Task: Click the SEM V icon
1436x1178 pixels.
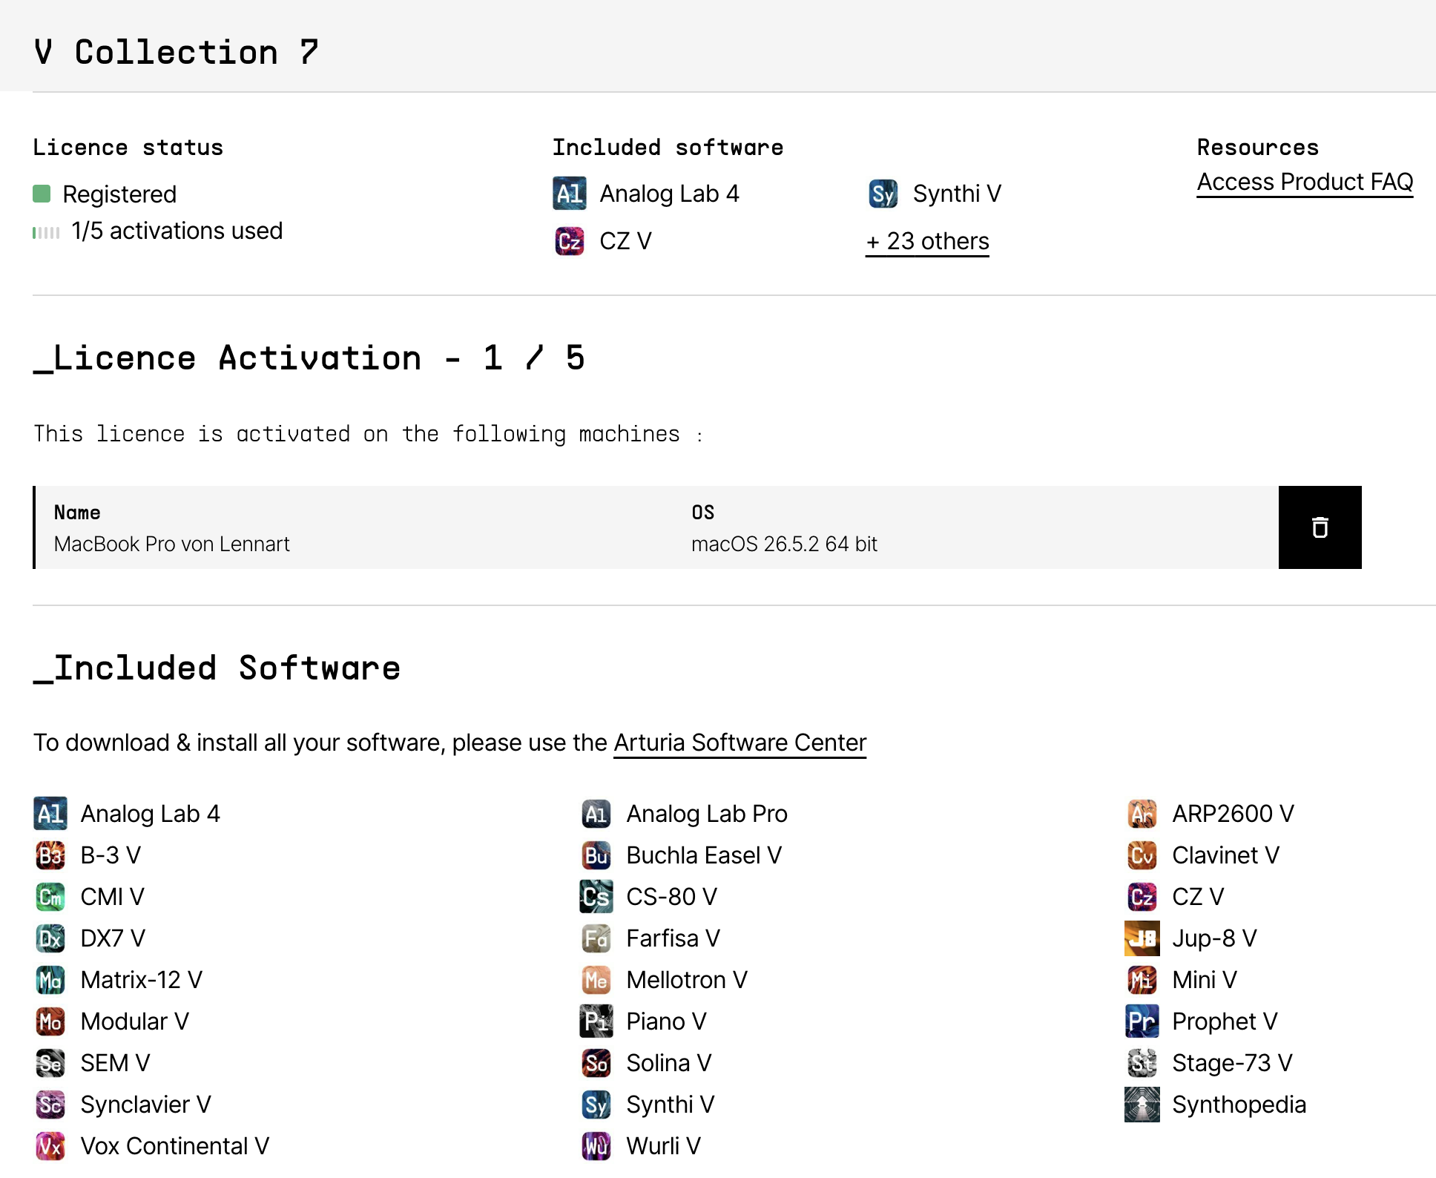Action: (50, 1063)
